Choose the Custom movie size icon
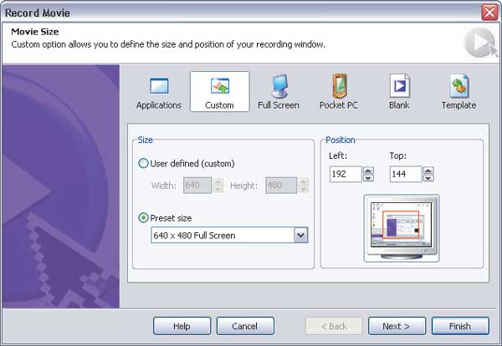 click(219, 92)
